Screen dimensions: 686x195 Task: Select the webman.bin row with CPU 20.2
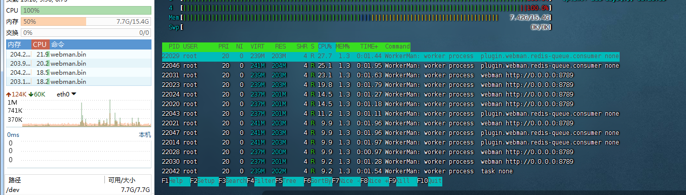[79, 63]
